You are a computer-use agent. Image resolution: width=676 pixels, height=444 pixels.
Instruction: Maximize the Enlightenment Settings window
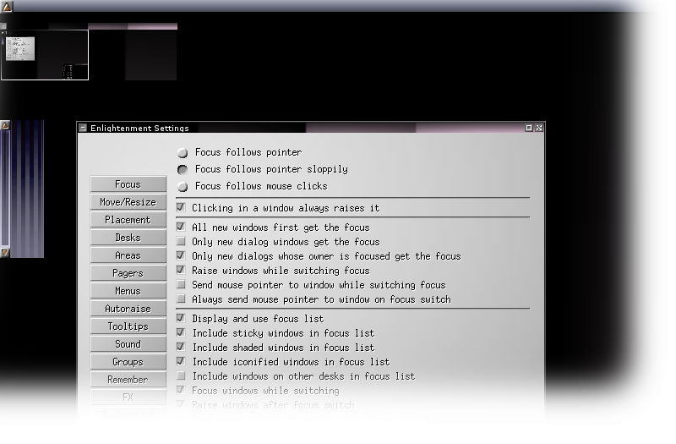pyautogui.click(x=529, y=128)
